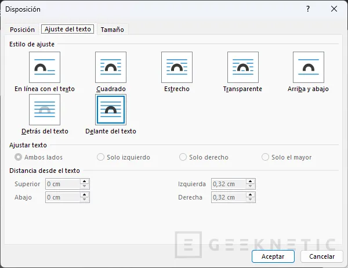This screenshot has width=348, height=268.
Task: Increase the Superior distance value
Action: (84, 182)
